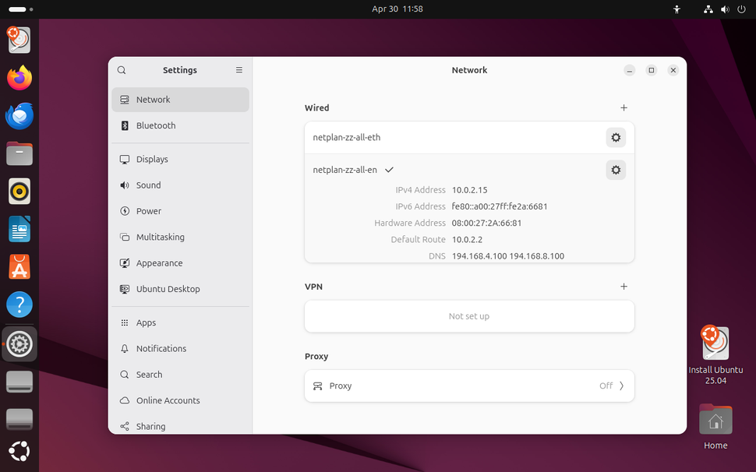Open the calendar via Apr 30 clock
This screenshot has width=756, height=472.
click(397, 9)
